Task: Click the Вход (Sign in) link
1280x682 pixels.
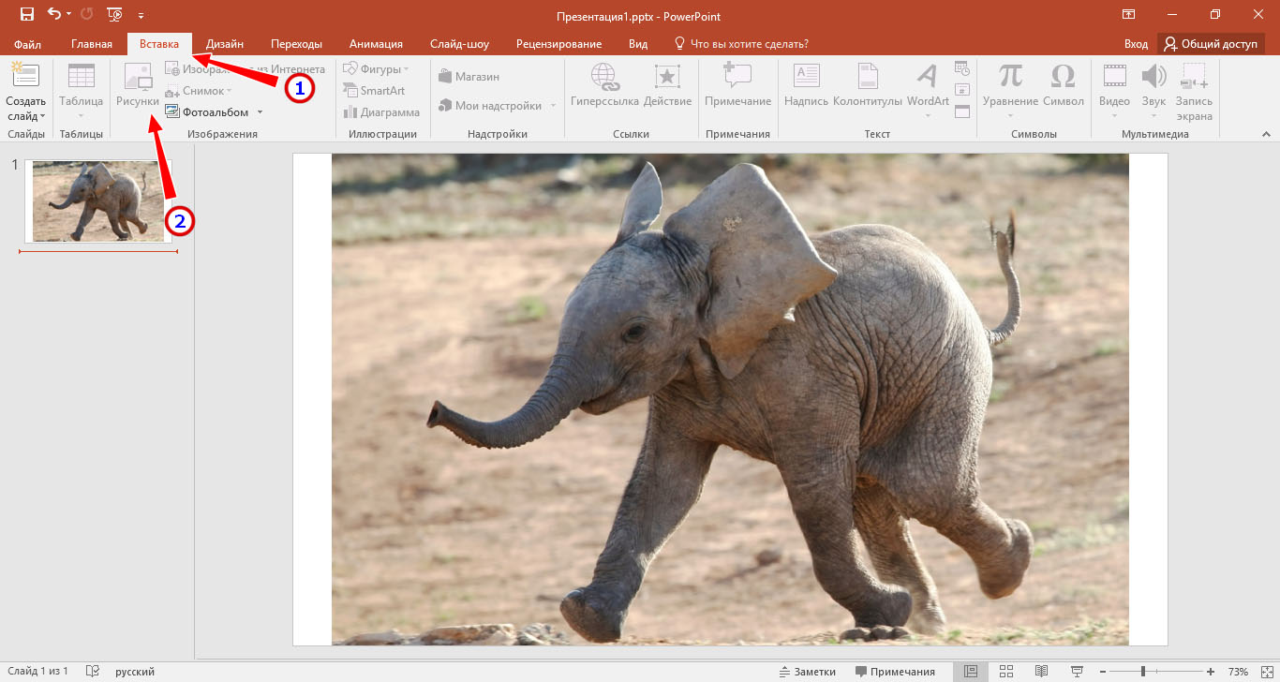Action: pos(1136,44)
